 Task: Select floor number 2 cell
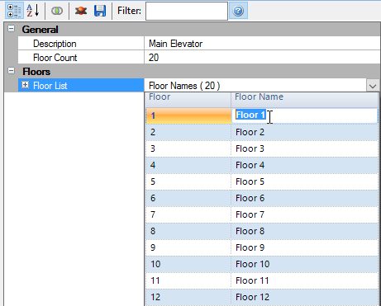coord(188,132)
